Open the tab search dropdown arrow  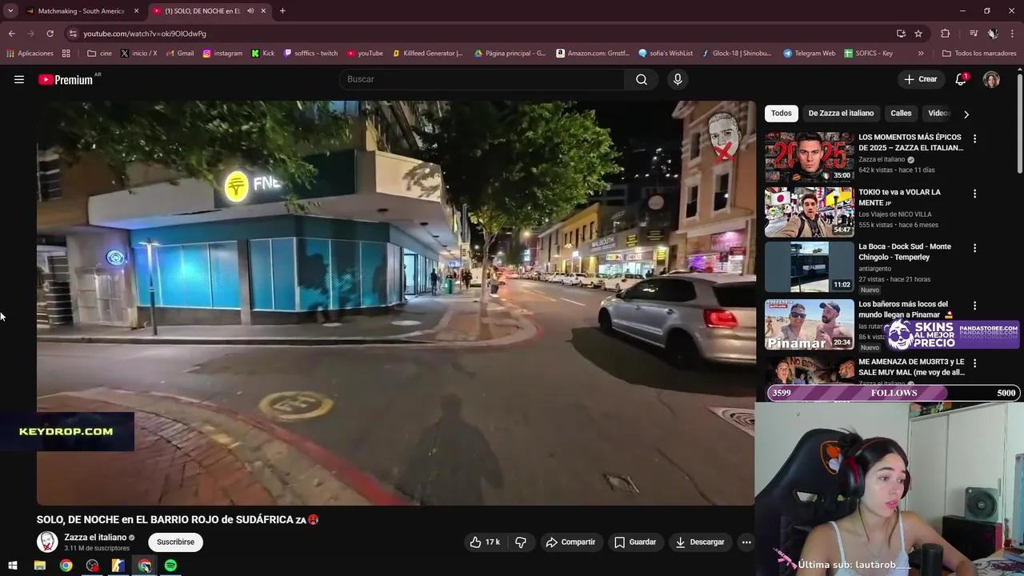10,11
